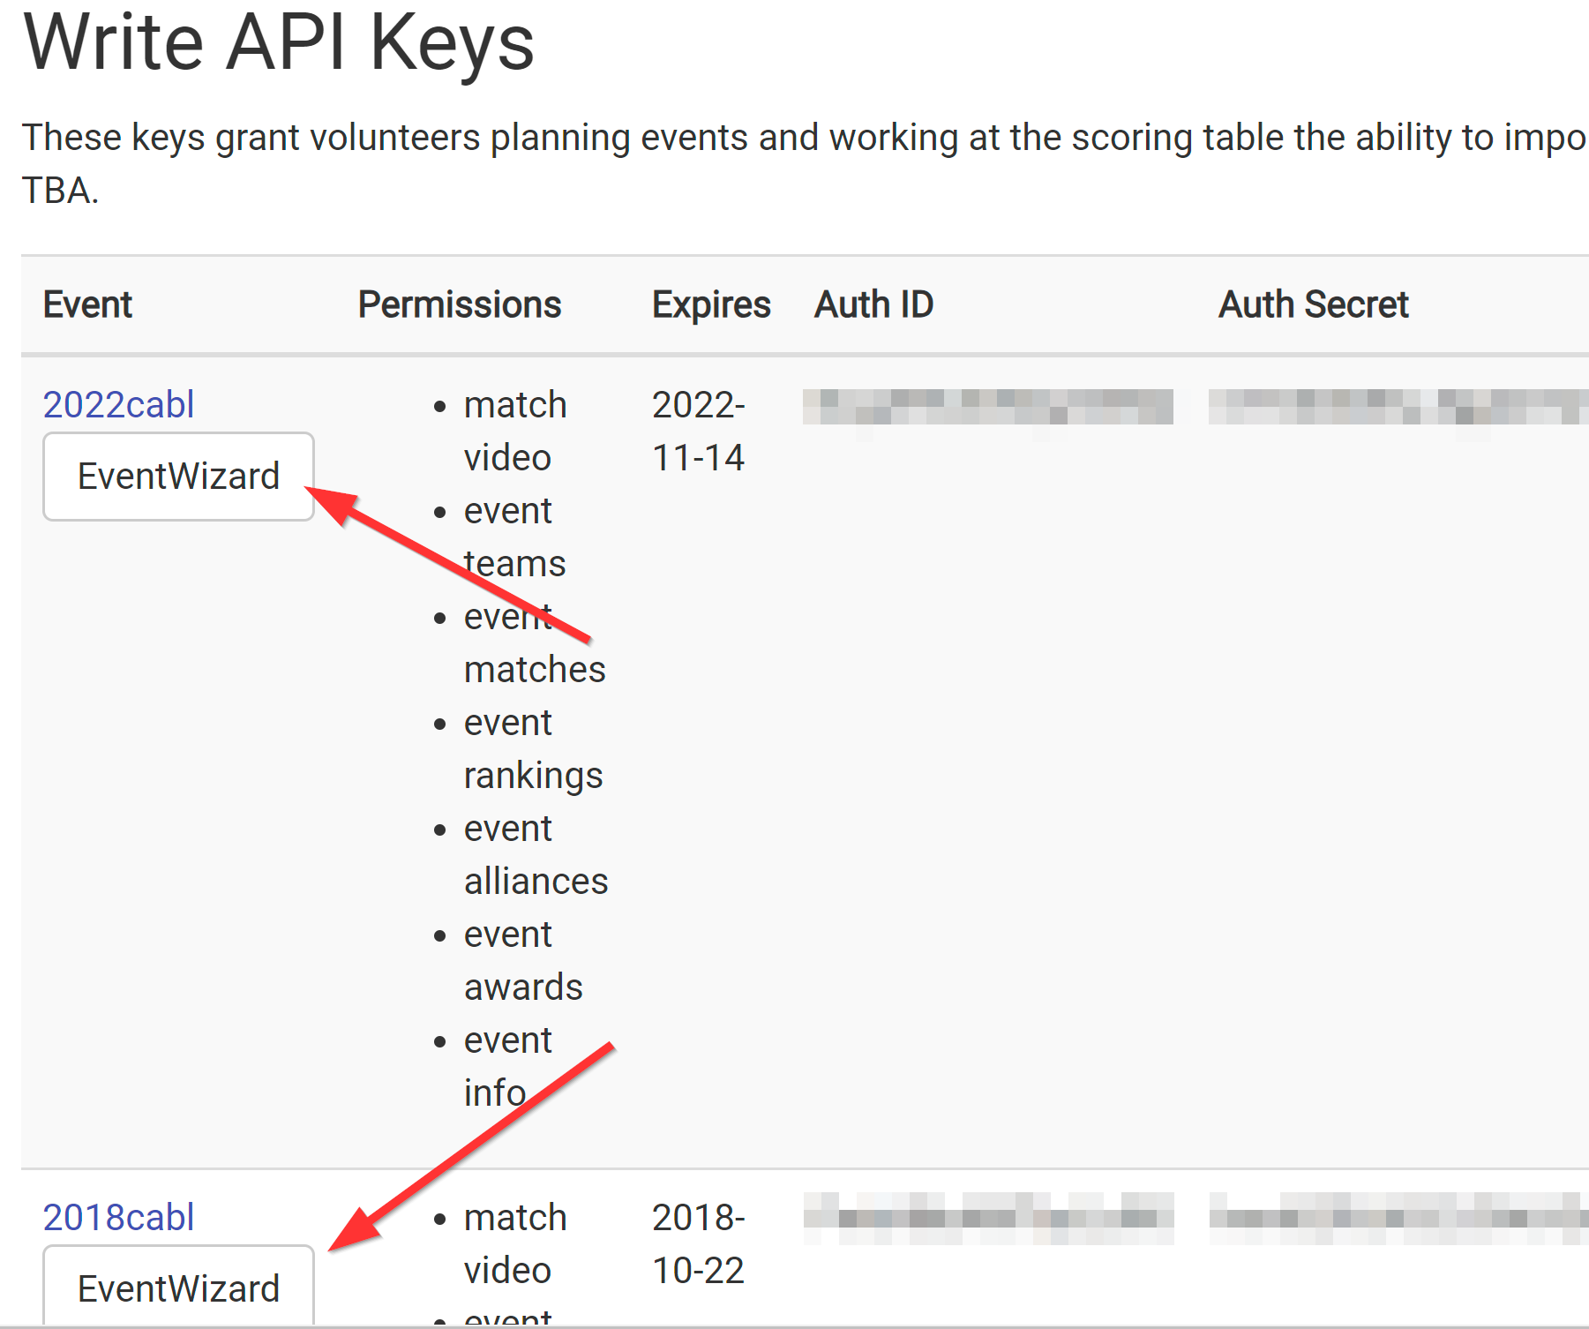Click the 'match video' permission entry
Image resolution: width=1589 pixels, height=1329 pixels.
click(515, 431)
